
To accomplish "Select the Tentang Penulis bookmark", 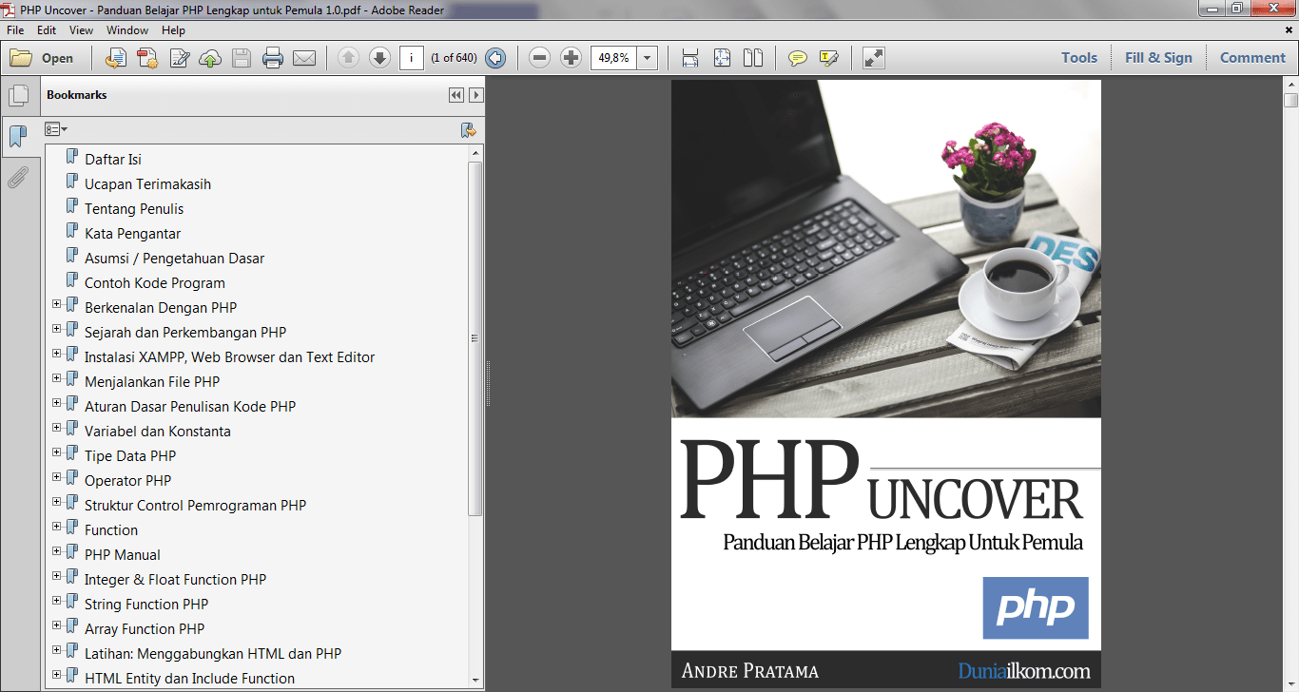I will [134, 209].
